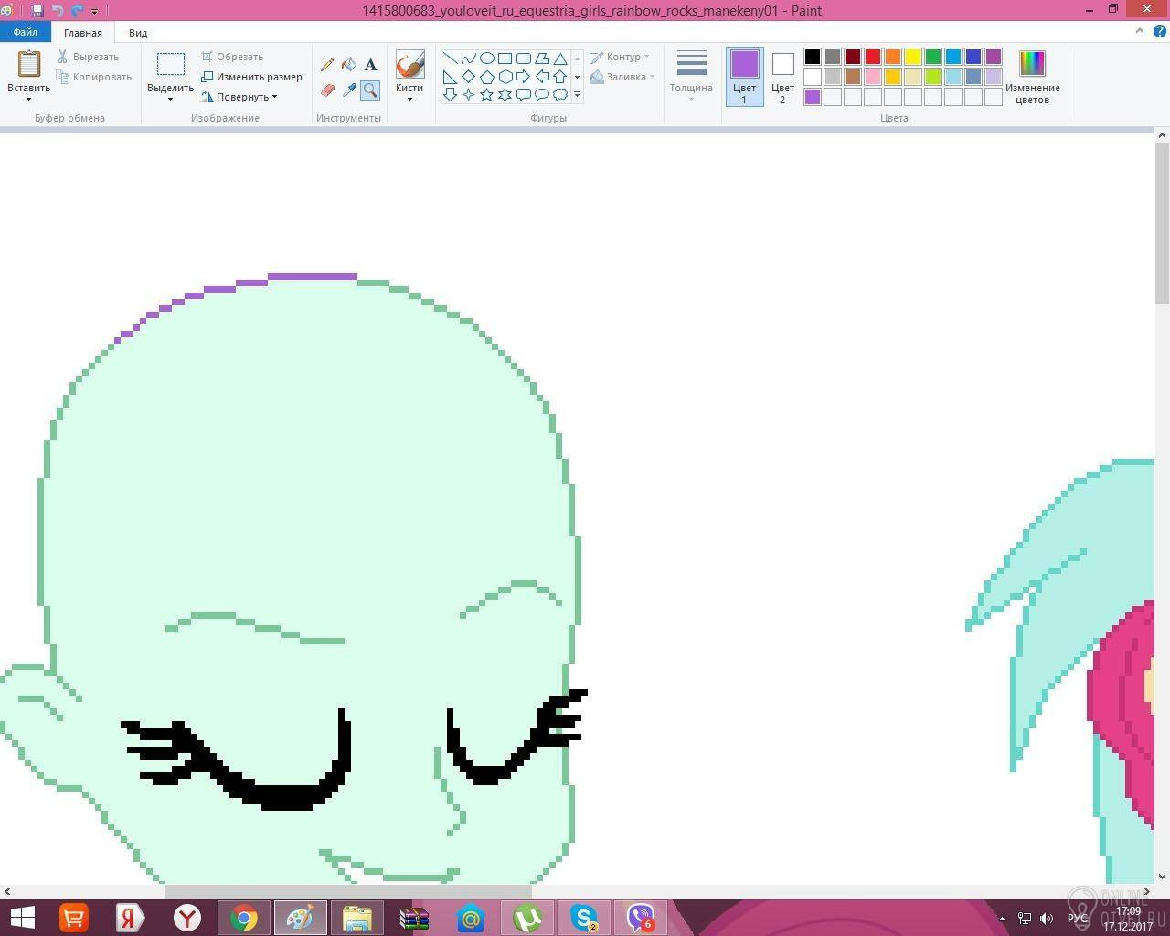
Task: Choose the straight Line shape
Action: pyautogui.click(x=450, y=58)
